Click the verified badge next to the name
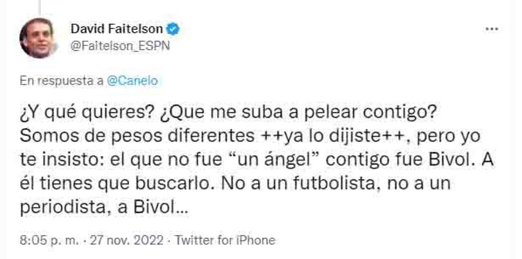522x259 pixels. click(x=173, y=28)
